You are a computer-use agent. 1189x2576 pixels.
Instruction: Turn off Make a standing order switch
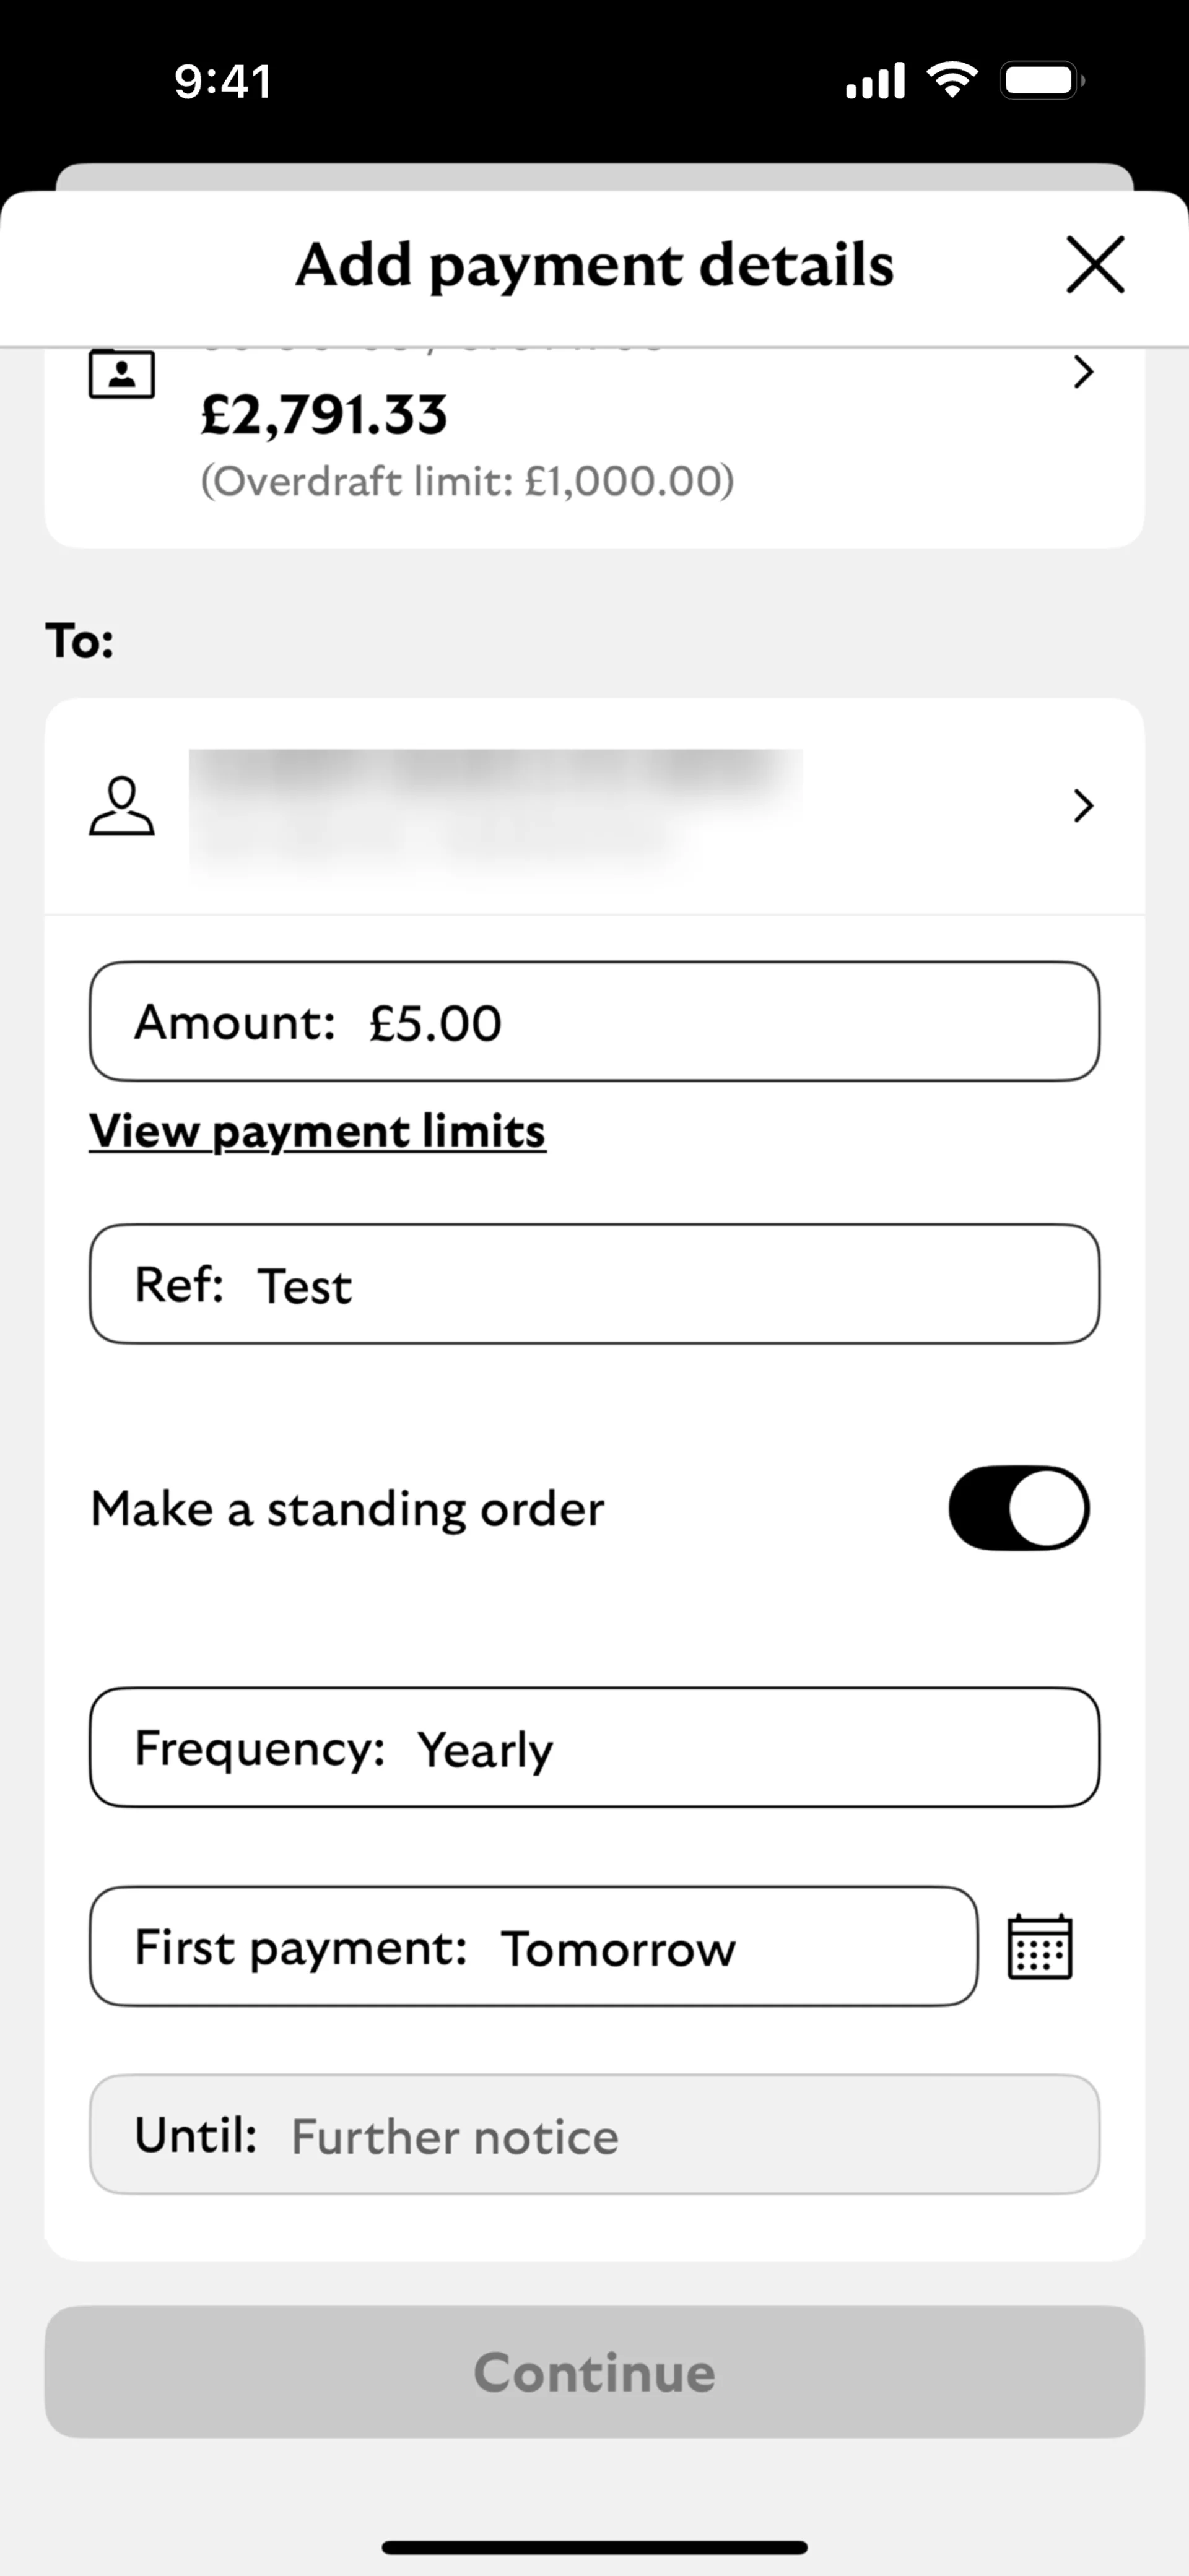point(1018,1508)
